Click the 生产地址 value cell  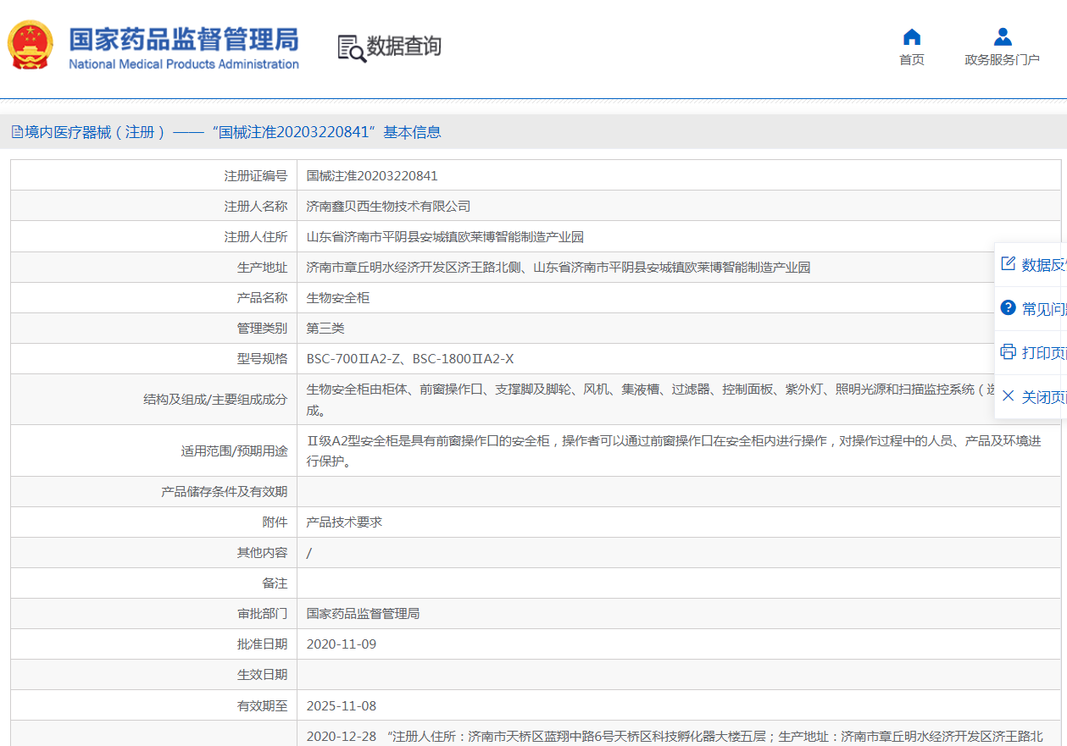tap(679, 268)
